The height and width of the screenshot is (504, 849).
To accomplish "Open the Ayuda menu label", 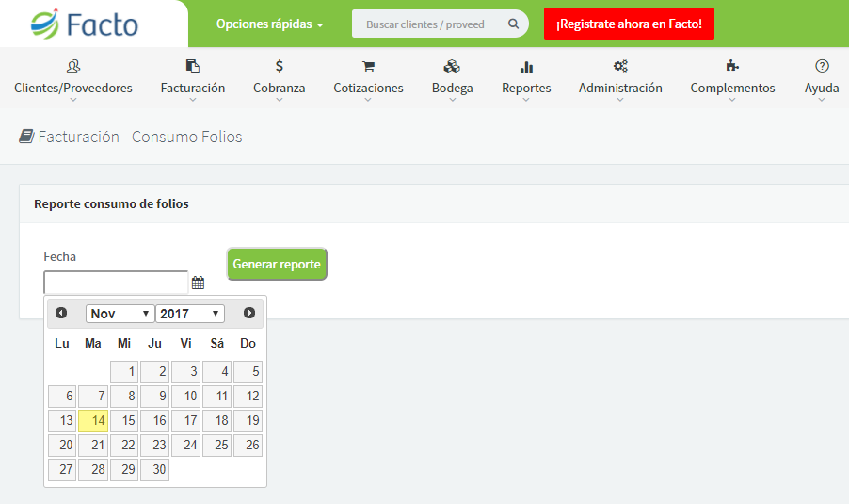I will click(x=822, y=88).
